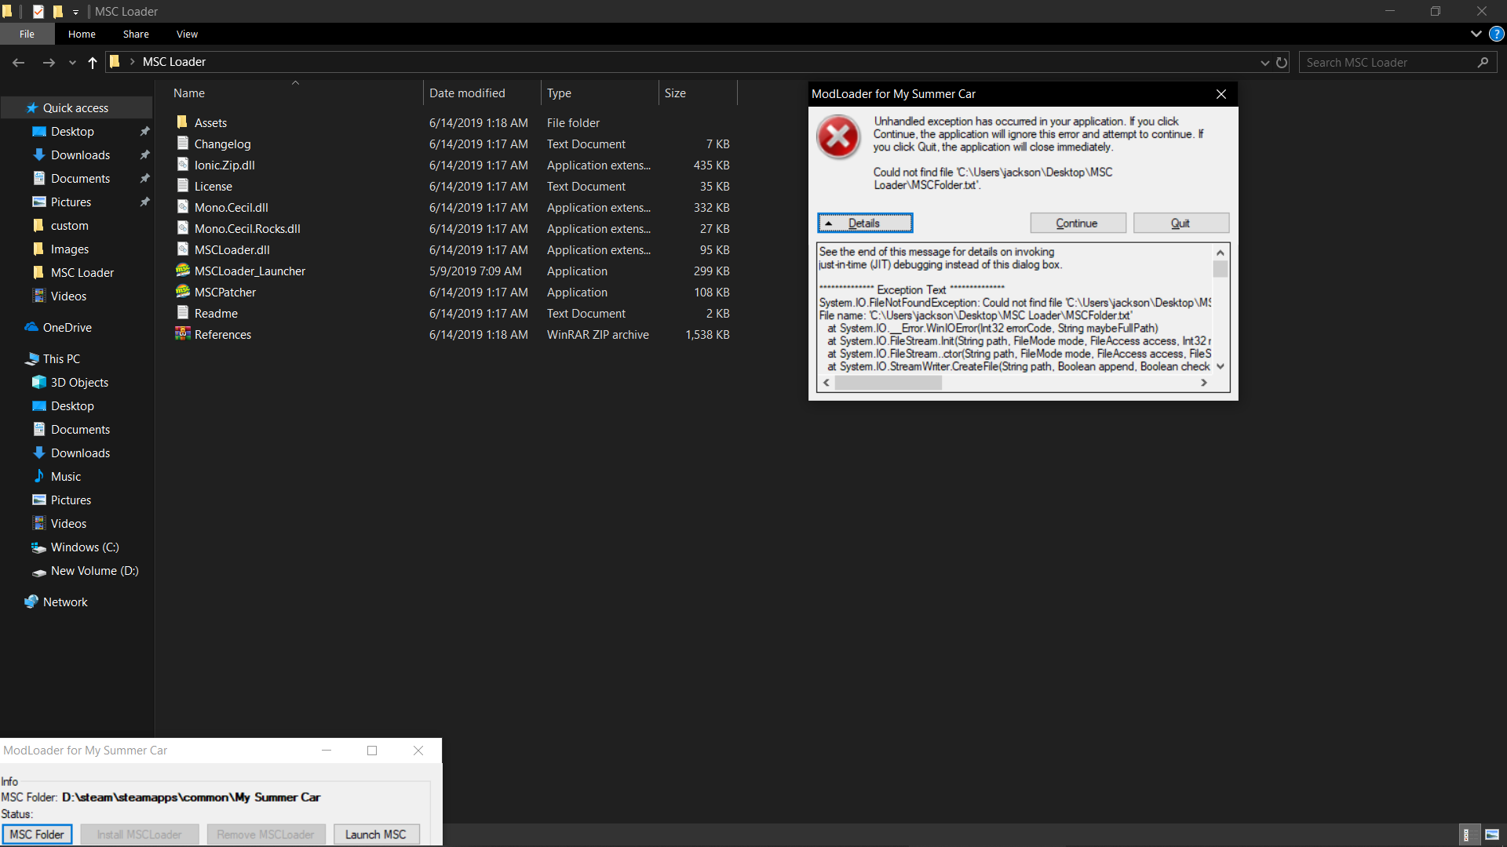This screenshot has width=1507, height=847.
Task: Select the Ionic.Zip.dll file icon
Action: tap(181, 165)
